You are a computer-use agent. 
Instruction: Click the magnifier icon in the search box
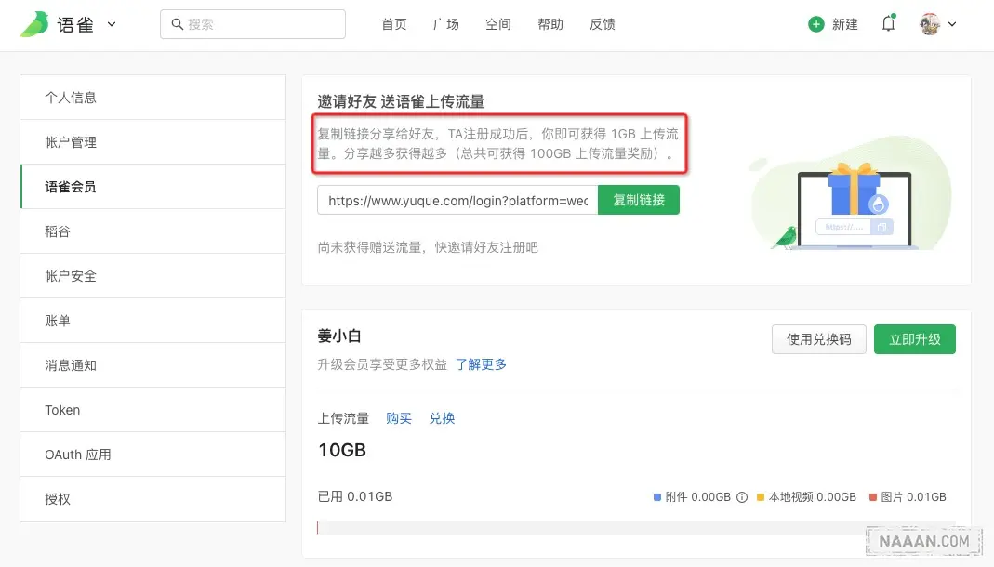(178, 24)
